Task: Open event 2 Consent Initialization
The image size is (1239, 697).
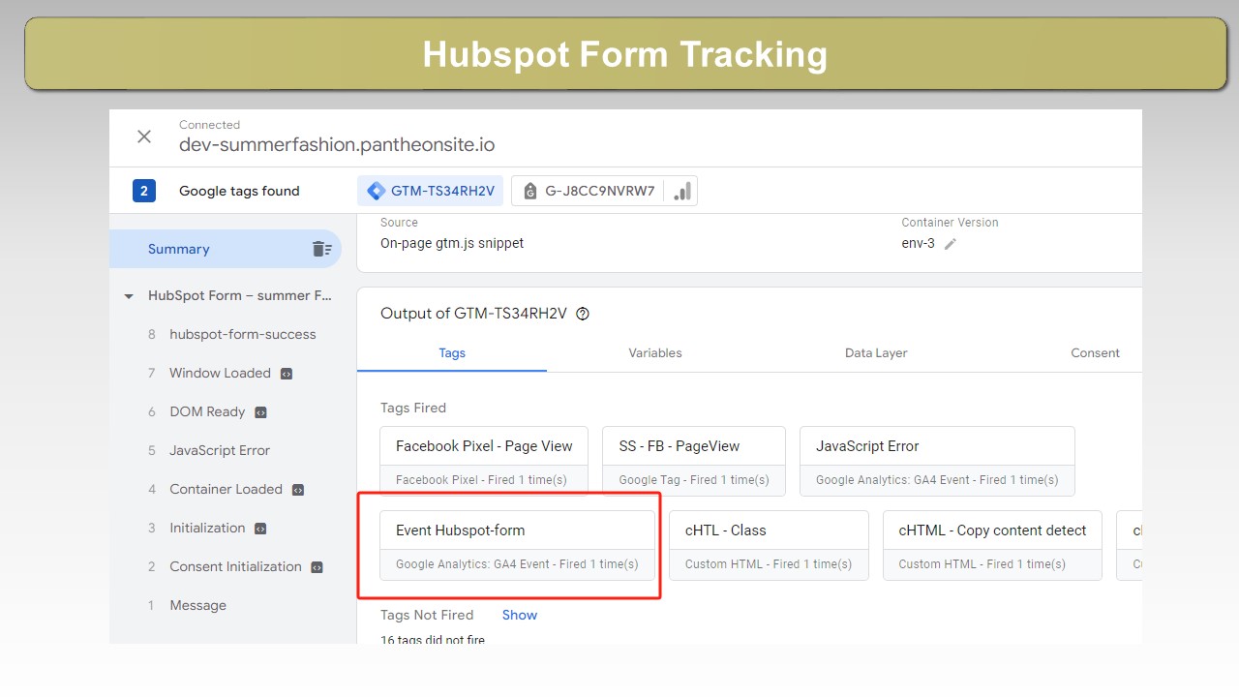Action: pyautogui.click(x=235, y=566)
